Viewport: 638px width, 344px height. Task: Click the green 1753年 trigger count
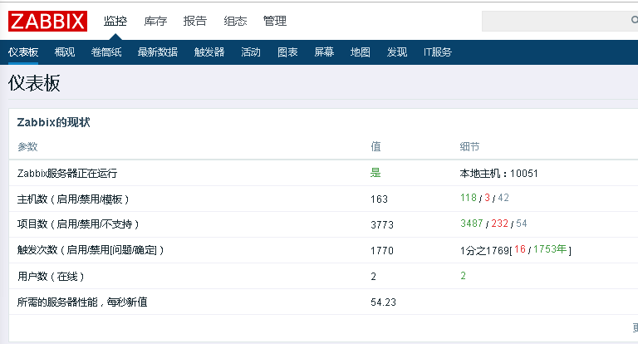(x=550, y=249)
